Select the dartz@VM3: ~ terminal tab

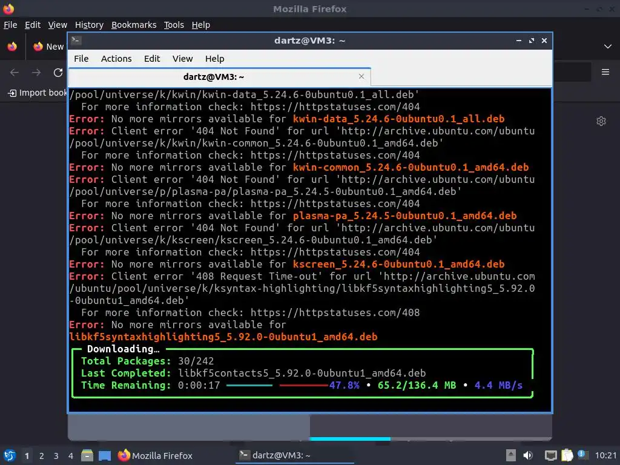(x=219, y=77)
